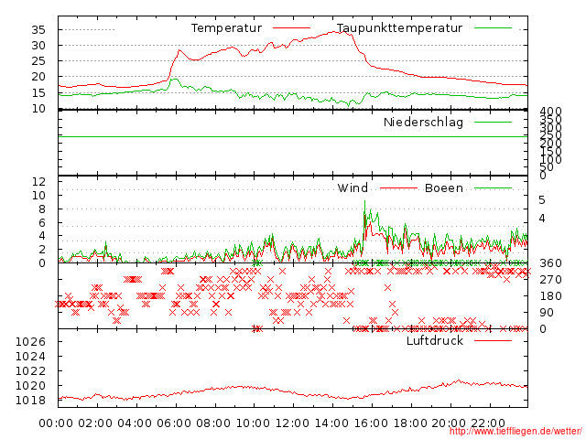586x439 pixels.
Task: Click the Boeen legend label
Action: point(444,187)
